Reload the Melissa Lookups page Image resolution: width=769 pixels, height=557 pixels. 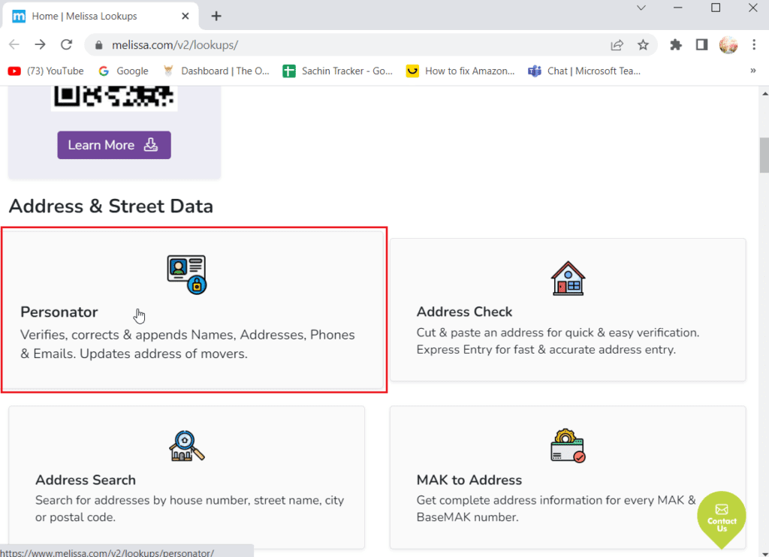pos(66,44)
